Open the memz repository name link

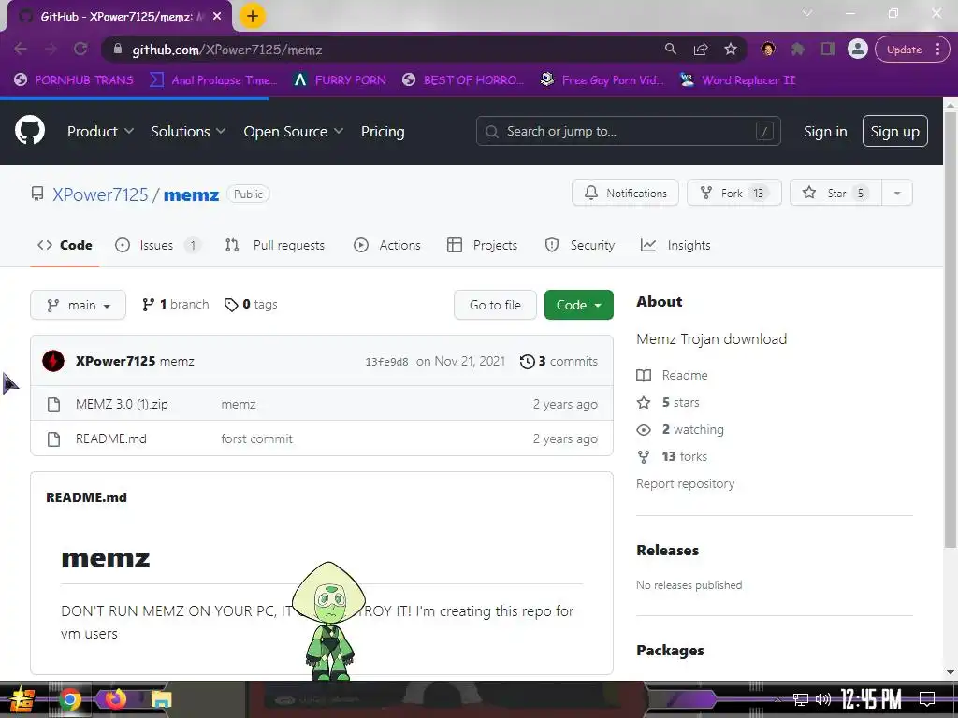[x=191, y=194]
